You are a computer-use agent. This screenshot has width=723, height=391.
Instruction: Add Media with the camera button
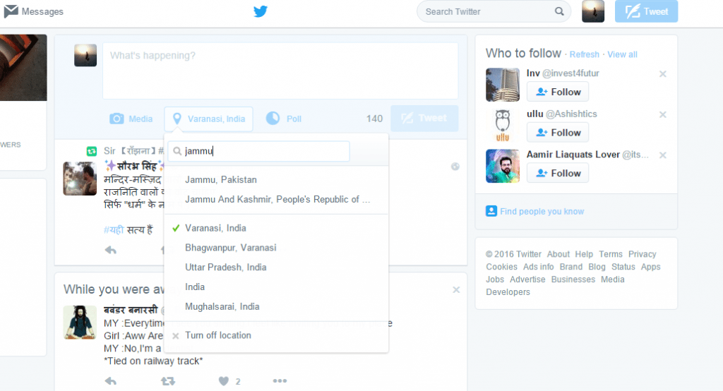coord(131,119)
